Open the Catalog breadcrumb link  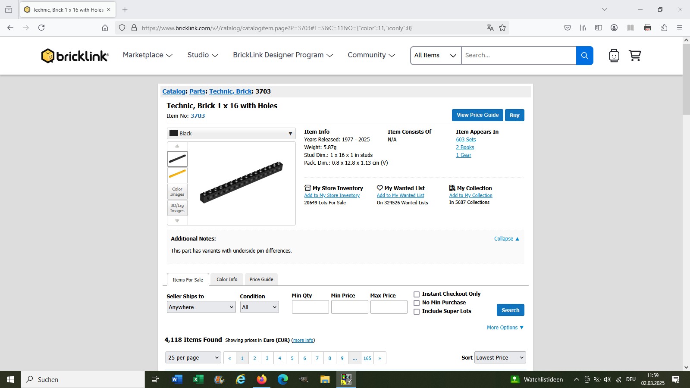click(174, 91)
